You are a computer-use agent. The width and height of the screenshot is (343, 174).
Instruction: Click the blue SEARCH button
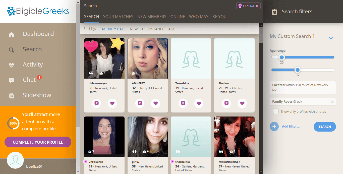pyautogui.click(x=325, y=127)
